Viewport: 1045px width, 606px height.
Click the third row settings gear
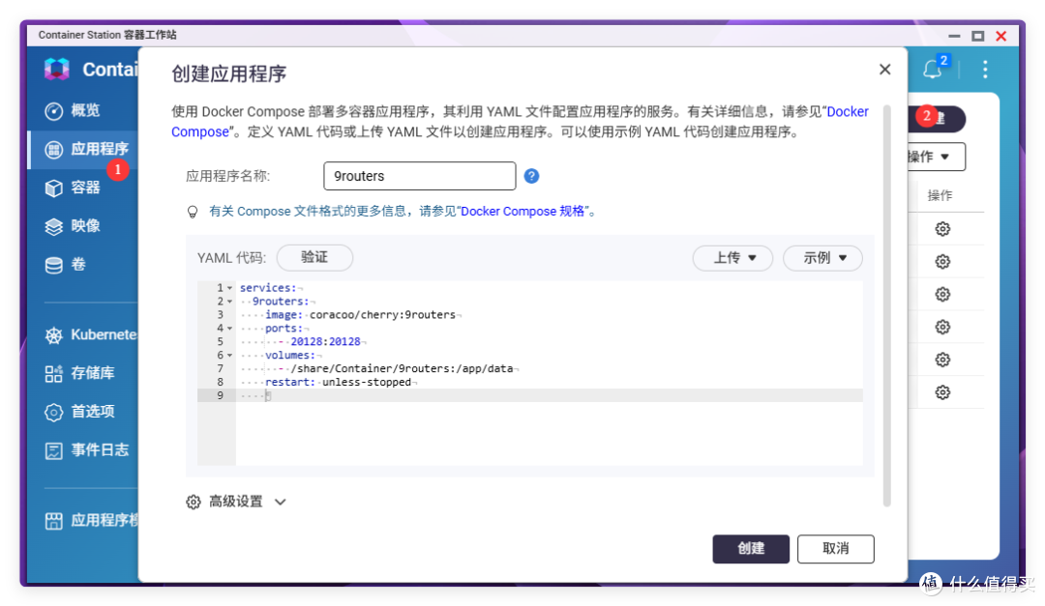click(x=942, y=295)
